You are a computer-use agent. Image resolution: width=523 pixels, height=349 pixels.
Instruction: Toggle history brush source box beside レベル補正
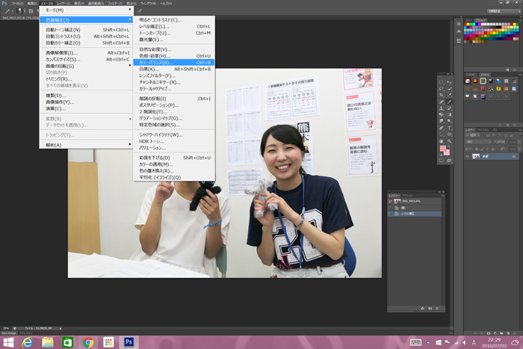tap(391, 214)
